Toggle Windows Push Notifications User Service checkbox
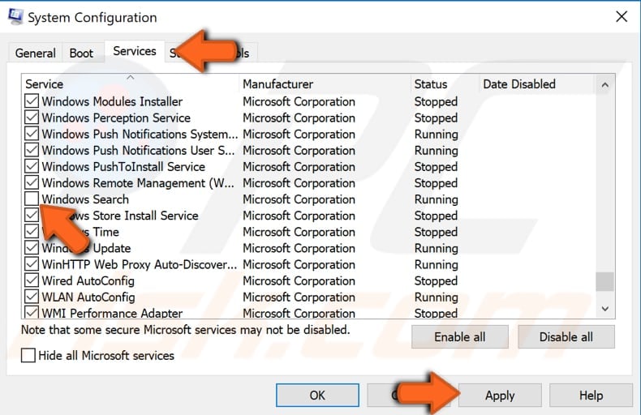 (x=32, y=150)
